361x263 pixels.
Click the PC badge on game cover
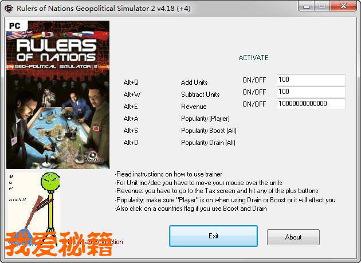pos(15,26)
